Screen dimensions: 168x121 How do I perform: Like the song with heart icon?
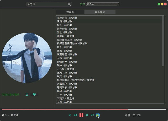coord(34,95)
